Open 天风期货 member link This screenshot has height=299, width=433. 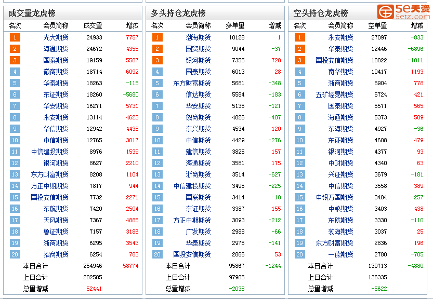[56, 220]
